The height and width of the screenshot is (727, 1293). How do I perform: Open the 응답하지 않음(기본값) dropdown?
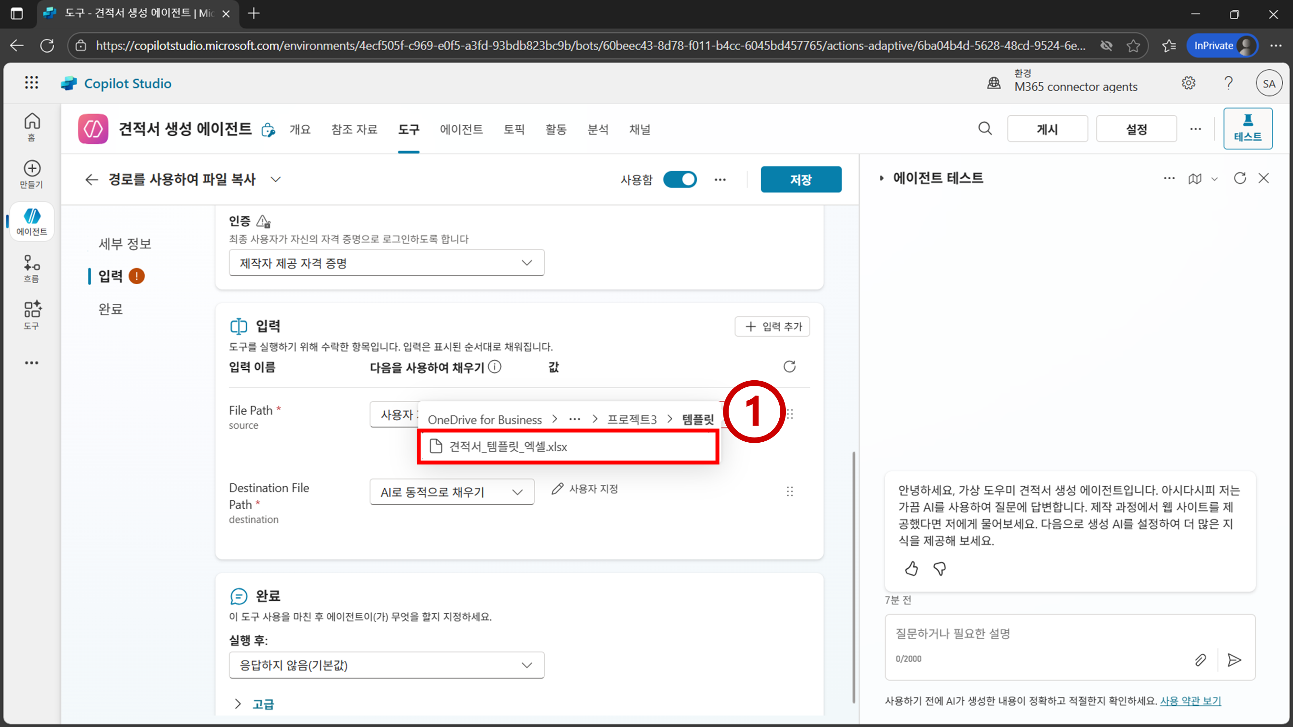click(387, 665)
